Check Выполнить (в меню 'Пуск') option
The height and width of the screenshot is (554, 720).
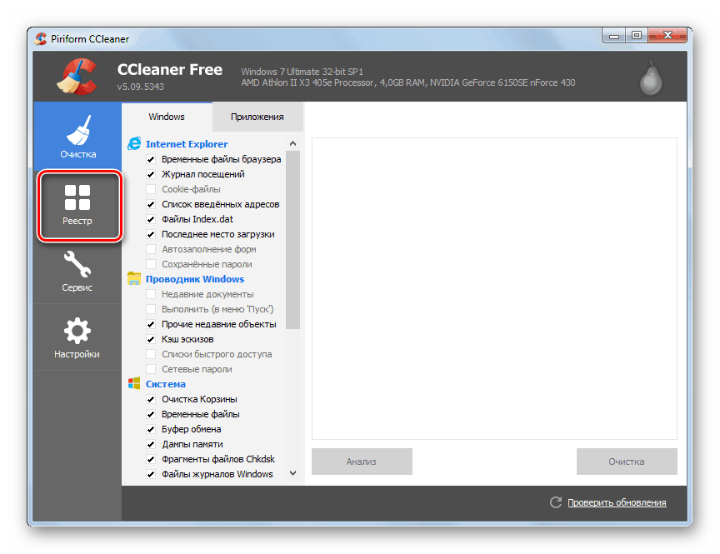pyautogui.click(x=151, y=309)
